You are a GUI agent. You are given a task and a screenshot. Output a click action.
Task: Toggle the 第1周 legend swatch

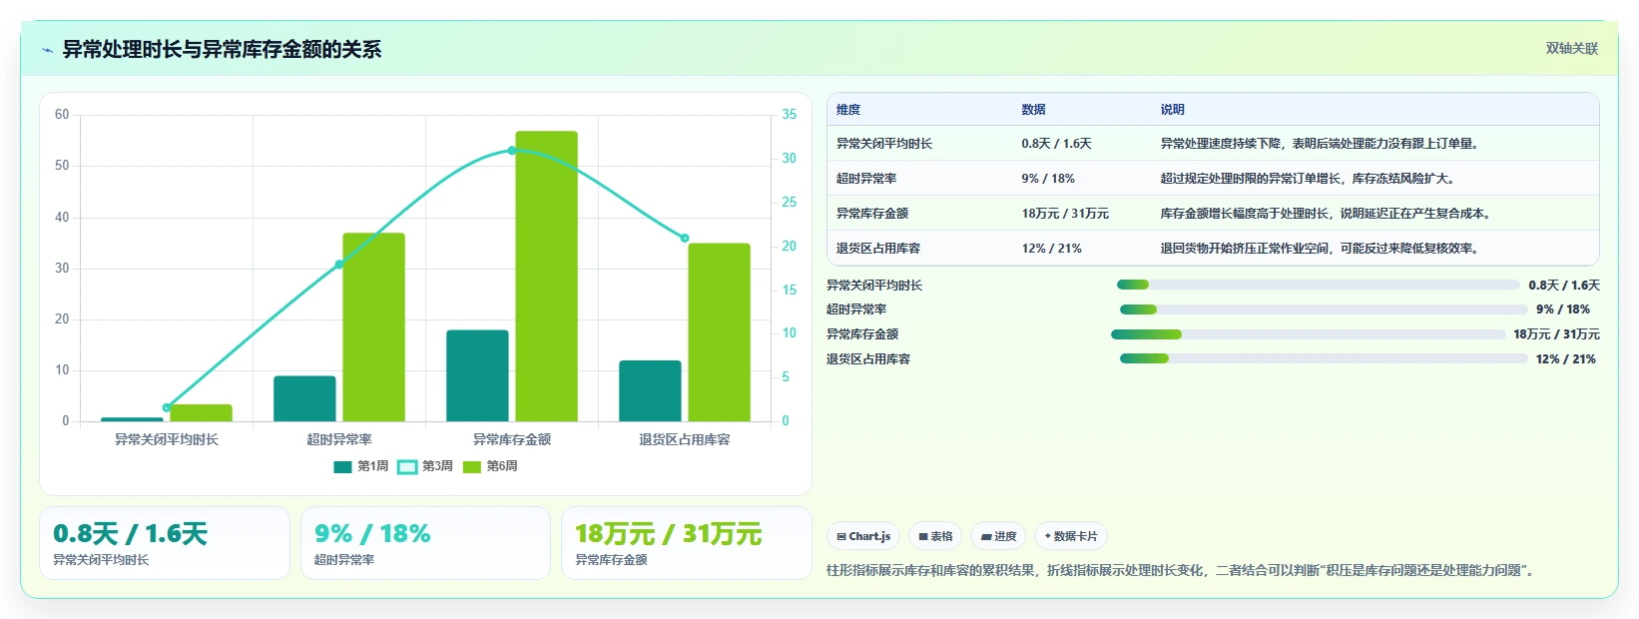click(x=342, y=466)
